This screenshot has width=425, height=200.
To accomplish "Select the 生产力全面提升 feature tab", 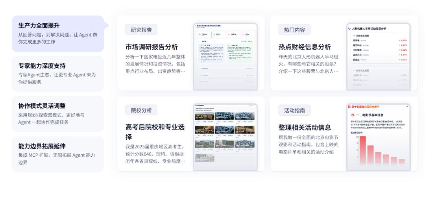I will 57,33.
